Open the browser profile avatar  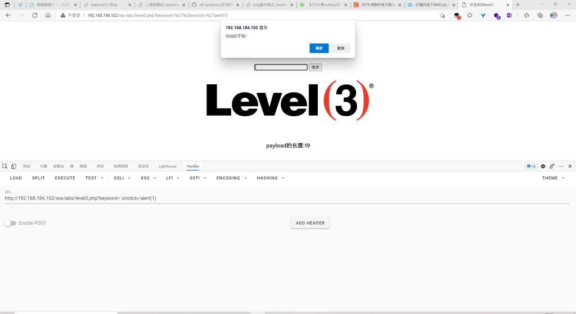[x=553, y=15]
